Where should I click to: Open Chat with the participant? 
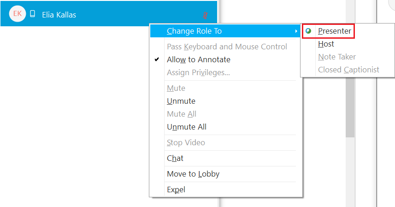pos(175,158)
